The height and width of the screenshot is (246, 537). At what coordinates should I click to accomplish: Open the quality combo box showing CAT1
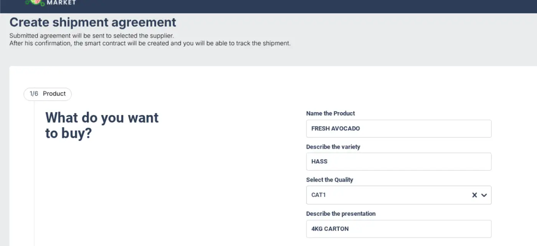click(387, 195)
